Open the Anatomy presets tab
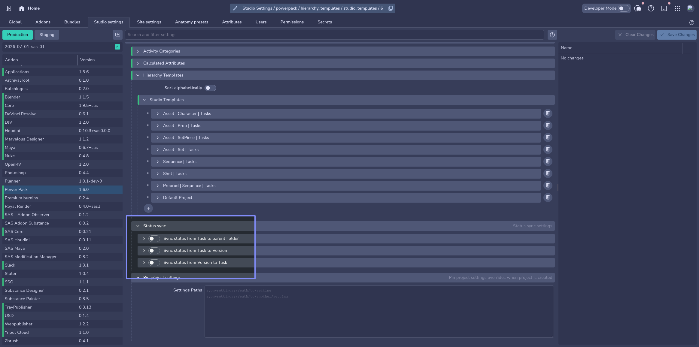 (192, 22)
